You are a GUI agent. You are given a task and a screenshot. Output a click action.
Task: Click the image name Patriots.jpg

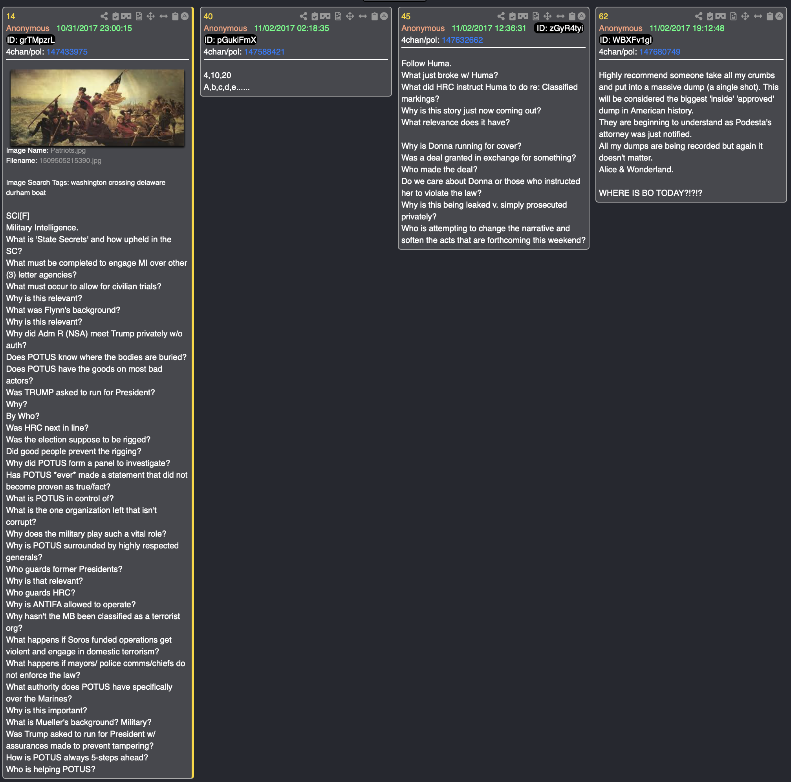click(68, 151)
